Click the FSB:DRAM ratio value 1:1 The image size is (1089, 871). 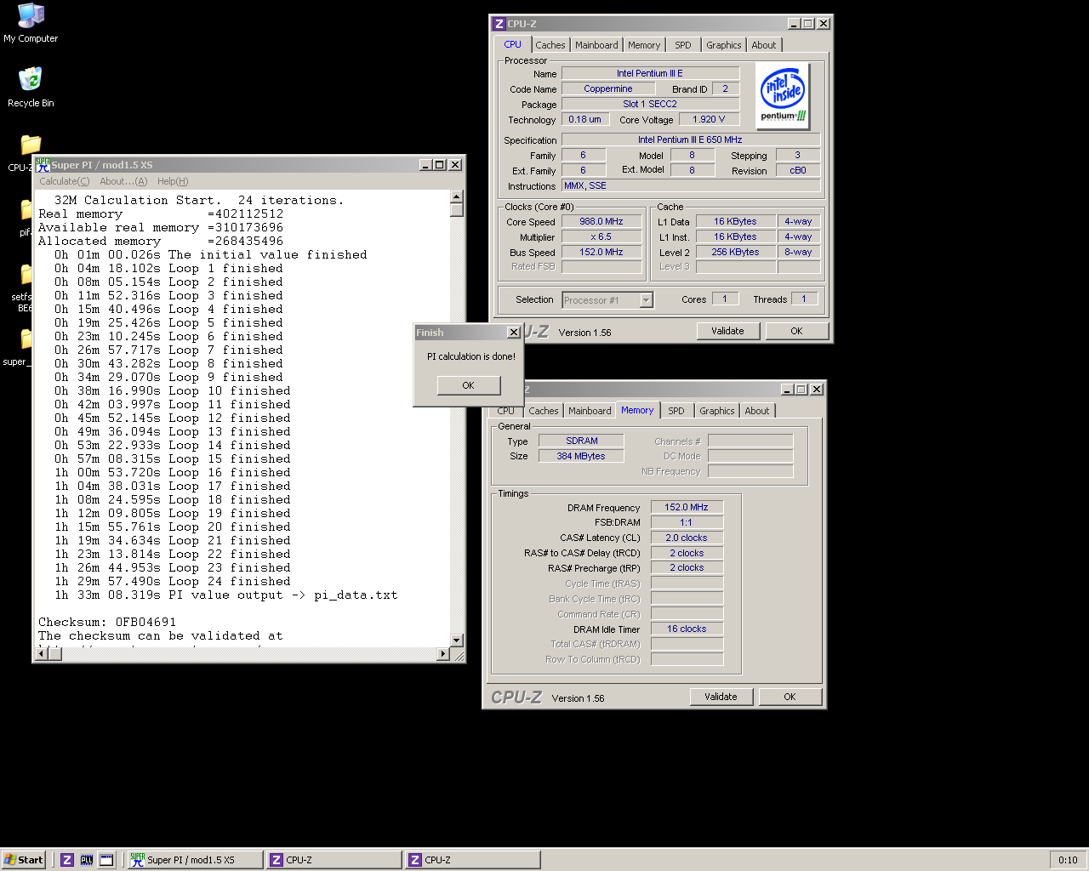(x=687, y=522)
